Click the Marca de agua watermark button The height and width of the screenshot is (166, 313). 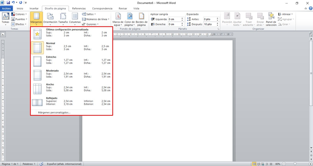click(x=118, y=19)
